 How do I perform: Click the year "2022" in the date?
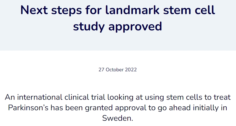[130, 70]
